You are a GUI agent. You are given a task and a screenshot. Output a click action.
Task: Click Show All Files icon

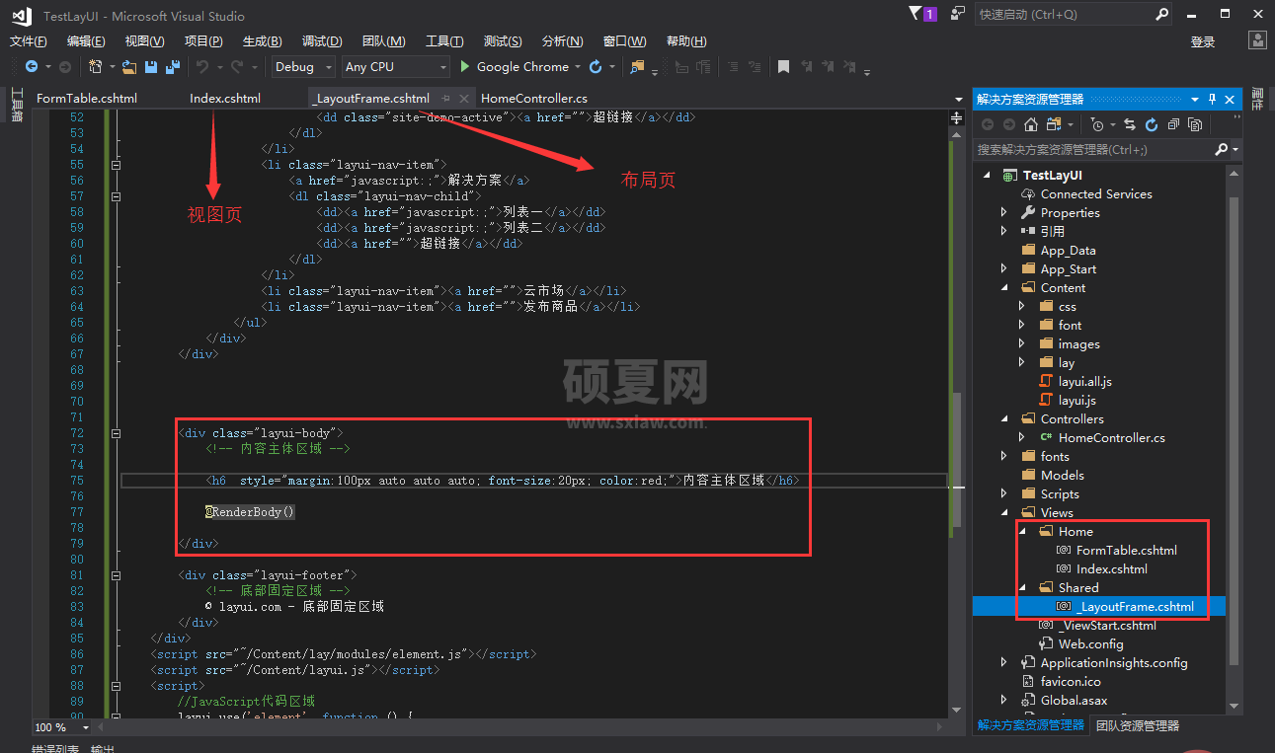(x=1194, y=124)
